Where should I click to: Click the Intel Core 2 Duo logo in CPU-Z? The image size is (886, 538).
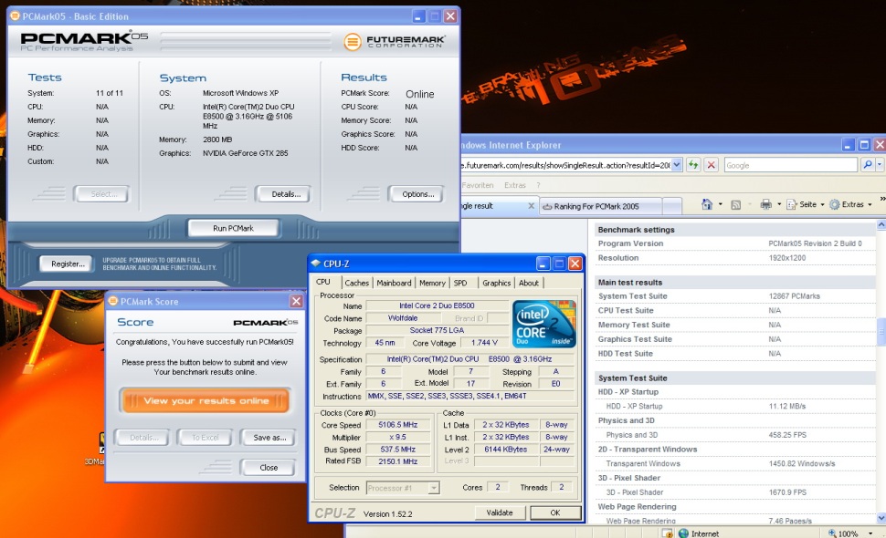point(544,324)
